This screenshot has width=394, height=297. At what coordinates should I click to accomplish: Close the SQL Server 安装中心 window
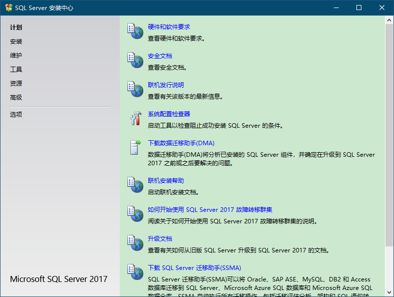(381, 8)
